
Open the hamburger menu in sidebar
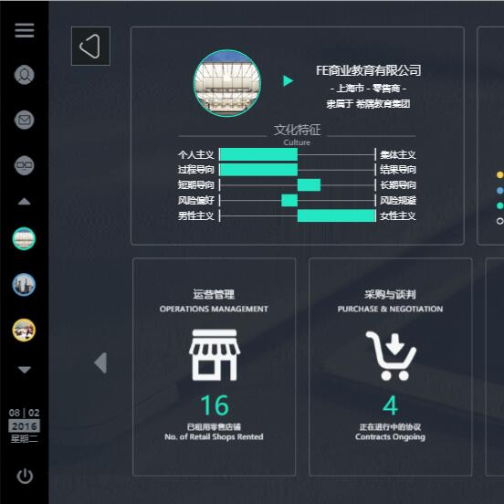(x=24, y=30)
